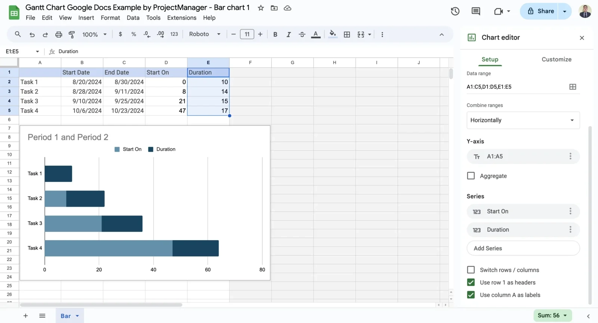
Task: Open the fill color paint bucket
Action: pyautogui.click(x=332, y=34)
